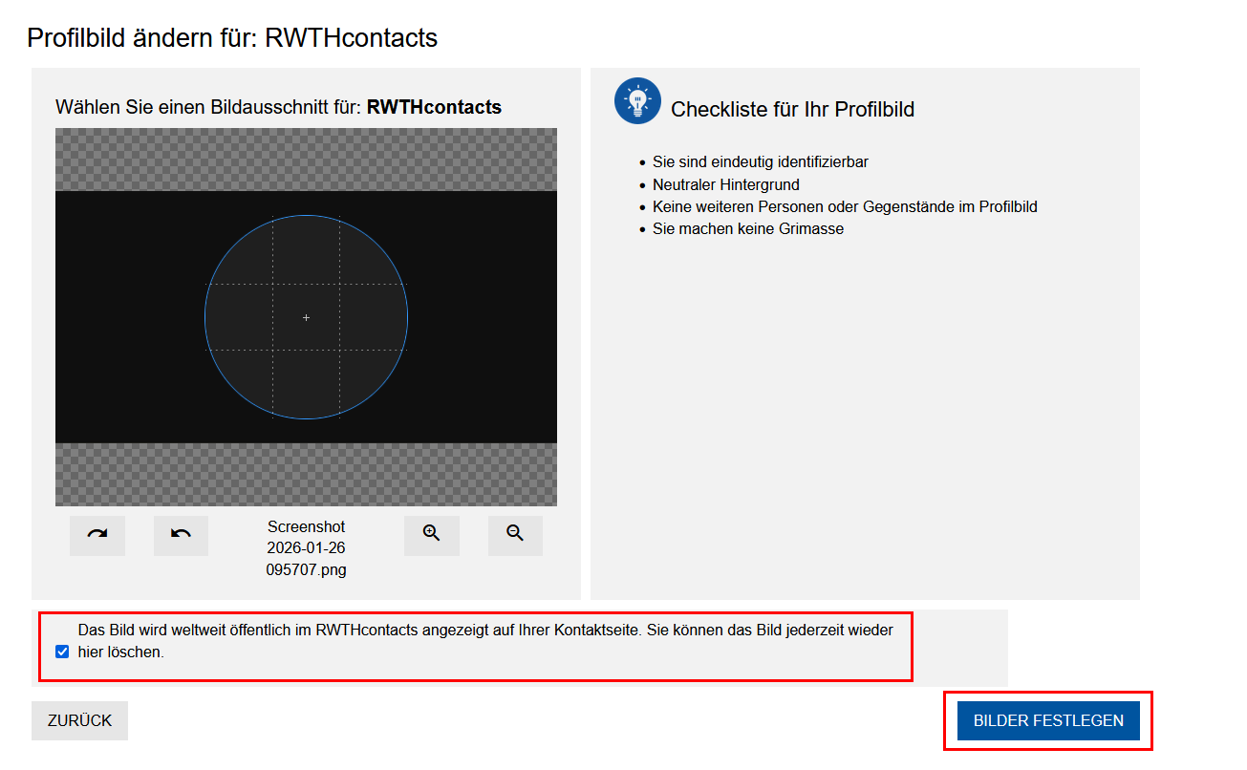Click the checkered area below the image

pyautogui.click(x=306, y=474)
